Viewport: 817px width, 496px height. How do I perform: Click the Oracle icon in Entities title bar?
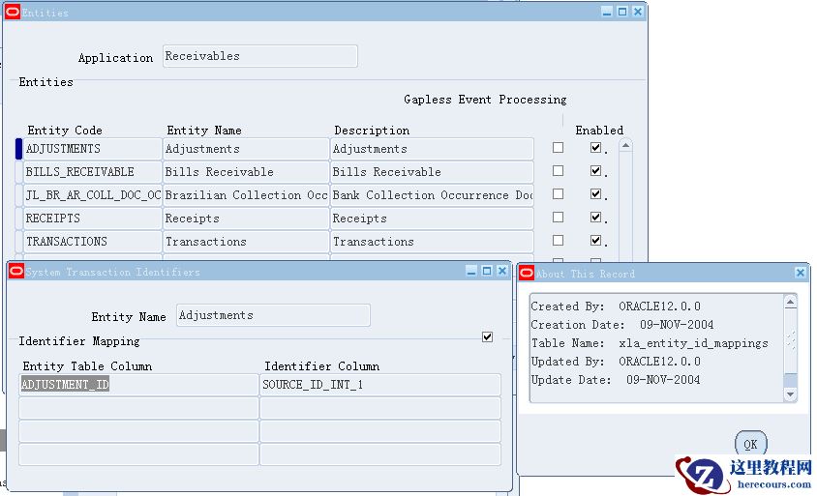click(13, 13)
